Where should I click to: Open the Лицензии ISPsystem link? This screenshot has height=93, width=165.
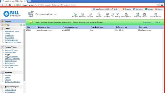tap(11, 50)
